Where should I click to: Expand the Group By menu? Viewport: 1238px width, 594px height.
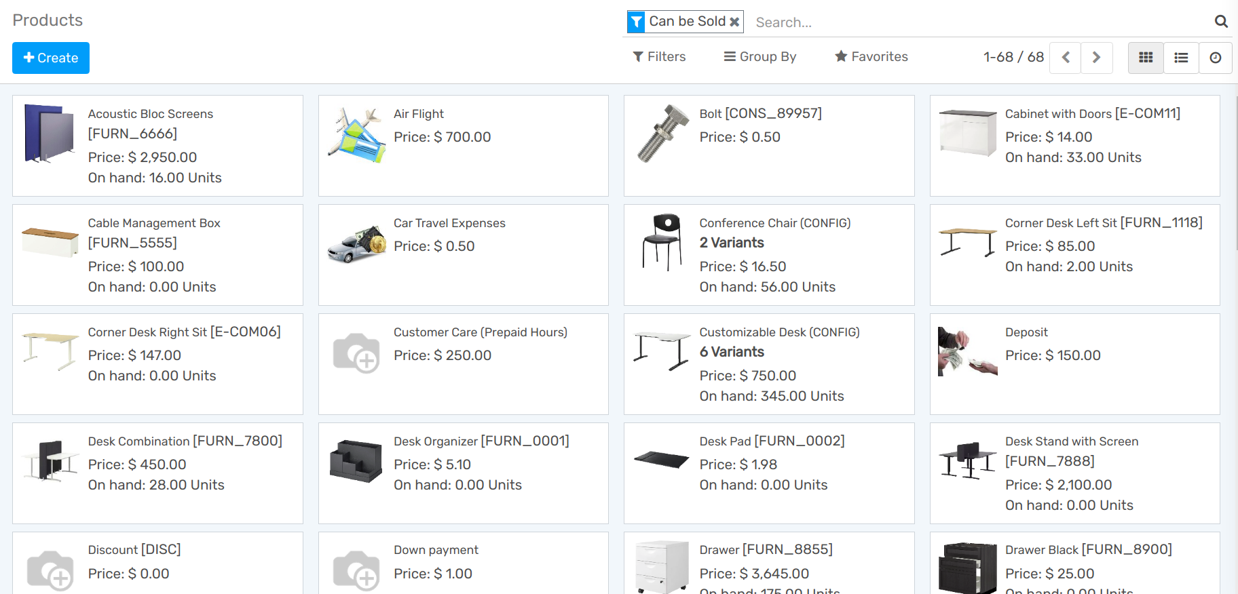[759, 57]
